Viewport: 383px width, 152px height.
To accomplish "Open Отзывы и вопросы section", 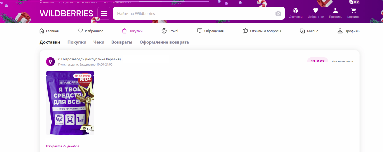I will point(262,31).
